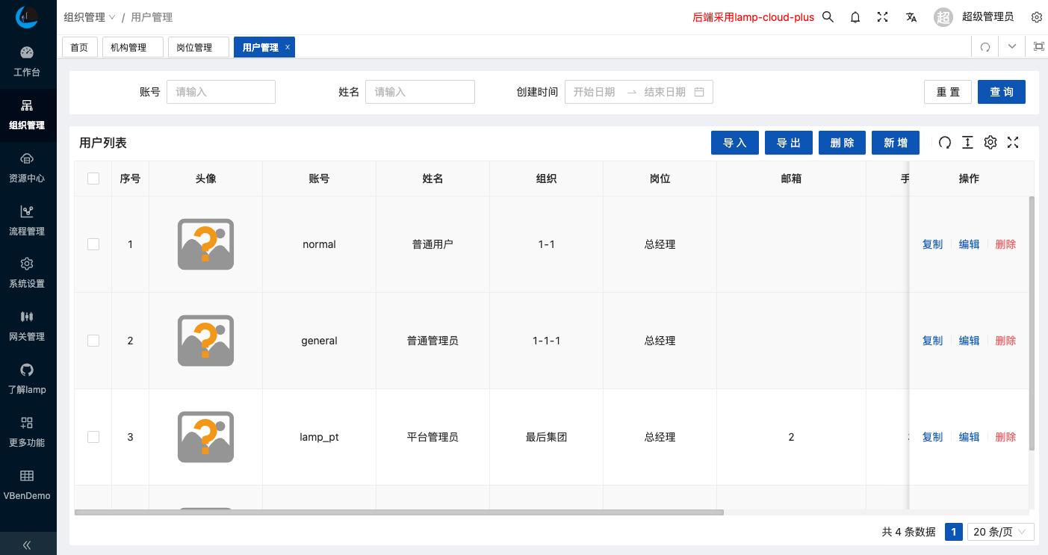Refresh the user list table
Viewport: 1048px width, 555px height.
(x=945, y=142)
